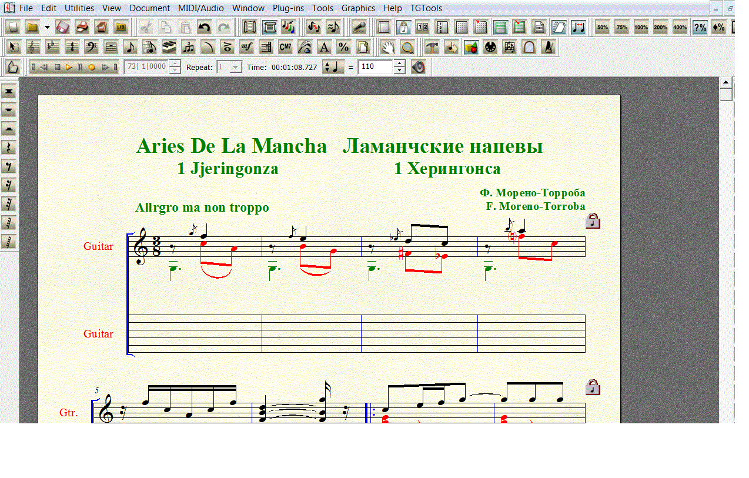
Task: Select the quarter rest in the rests palette
Action: (9, 148)
